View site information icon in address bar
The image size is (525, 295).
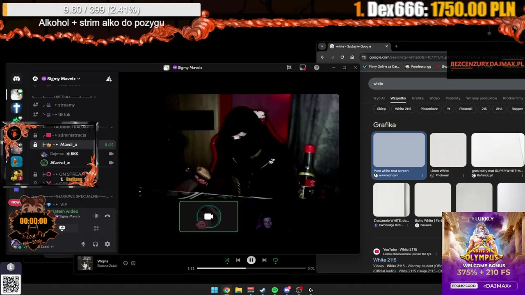coord(363,57)
